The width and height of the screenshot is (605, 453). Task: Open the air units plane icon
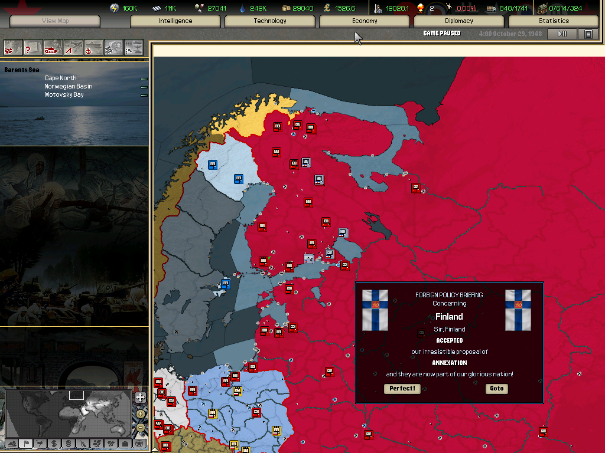(73, 47)
